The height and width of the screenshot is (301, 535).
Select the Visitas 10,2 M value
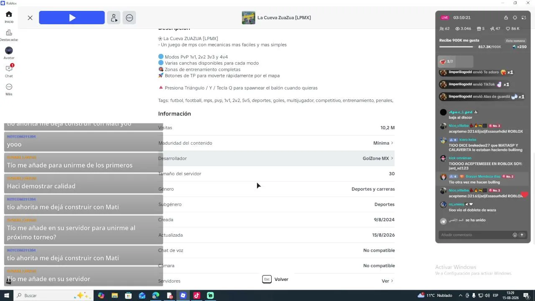pos(387,128)
